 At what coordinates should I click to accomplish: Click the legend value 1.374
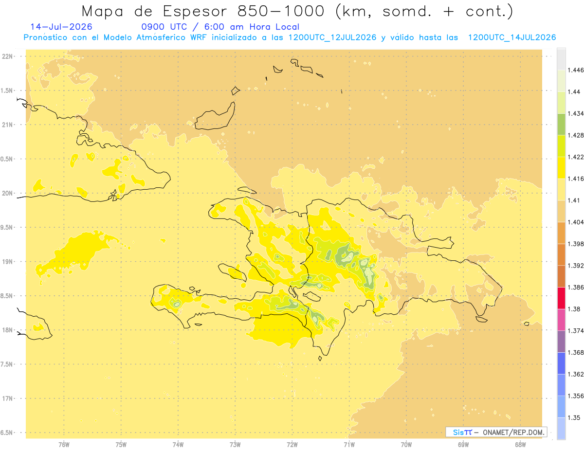click(577, 331)
